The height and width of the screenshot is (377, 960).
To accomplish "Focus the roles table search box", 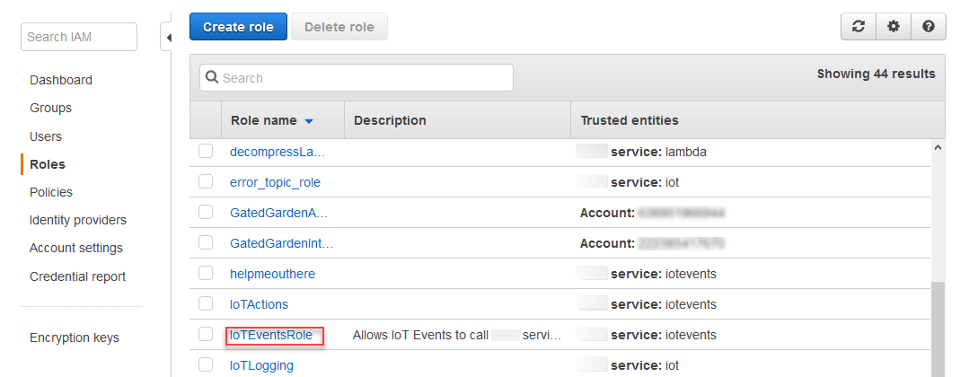I will click(364, 78).
